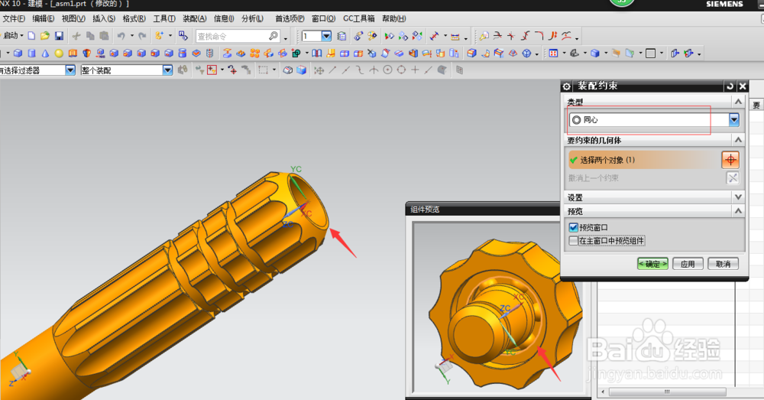
Task: Redo the last undone action
Action: pos(142,36)
